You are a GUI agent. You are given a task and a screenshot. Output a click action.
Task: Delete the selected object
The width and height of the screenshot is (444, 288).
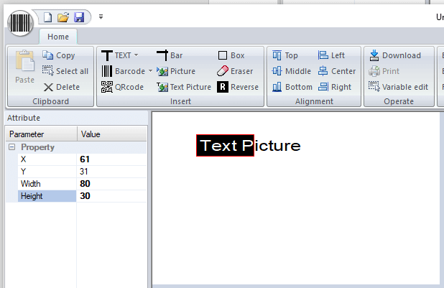62,87
